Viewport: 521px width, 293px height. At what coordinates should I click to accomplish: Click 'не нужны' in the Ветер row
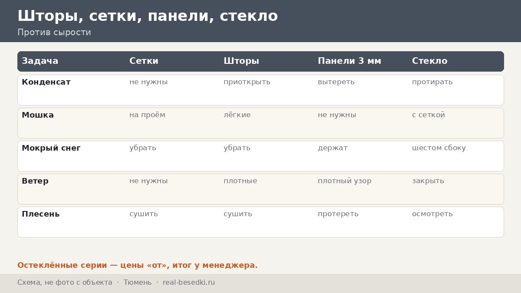148,181
